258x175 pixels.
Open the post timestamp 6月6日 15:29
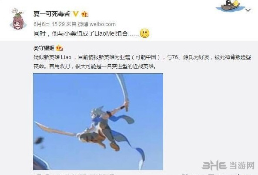[49, 24]
